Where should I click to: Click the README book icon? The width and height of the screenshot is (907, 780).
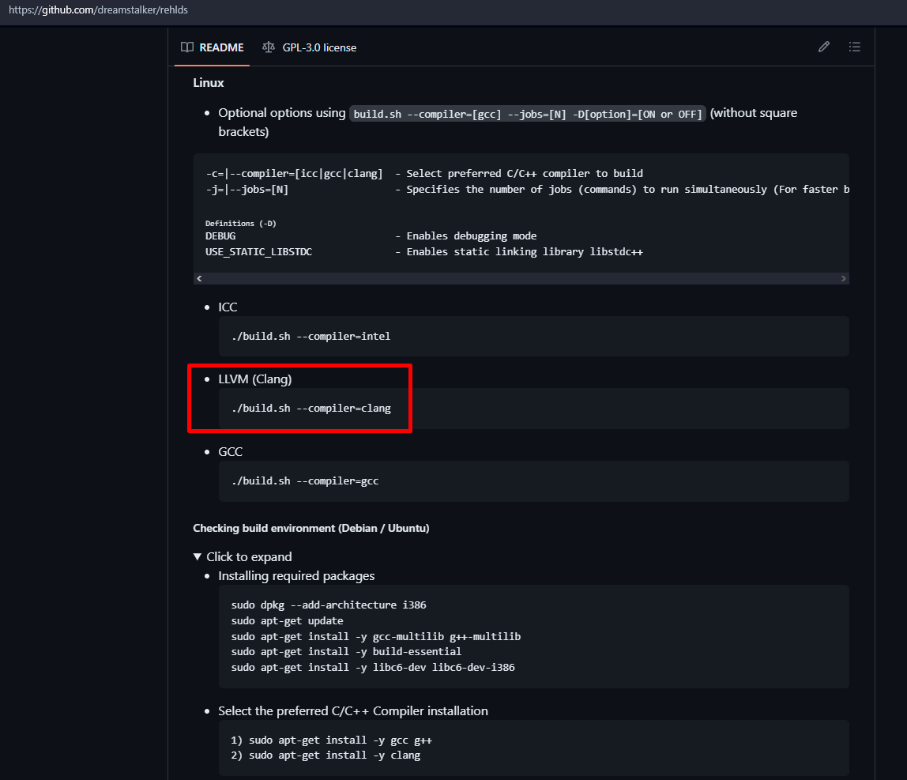pyautogui.click(x=186, y=47)
